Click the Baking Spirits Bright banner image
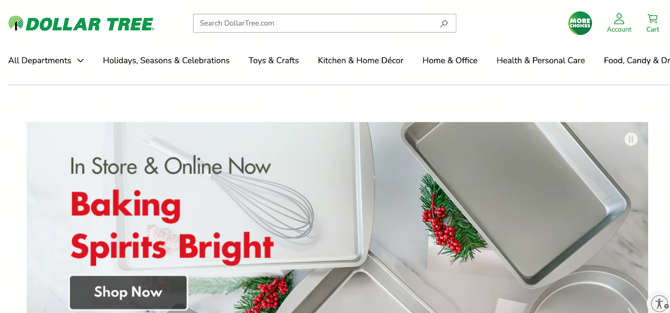Image resolution: width=670 pixels, height=313 pixels. (x=337, y=217)
